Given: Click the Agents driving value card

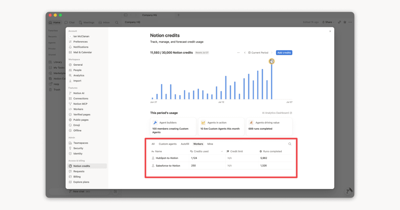Looking at the screenshot, I should tap(269, 126).
